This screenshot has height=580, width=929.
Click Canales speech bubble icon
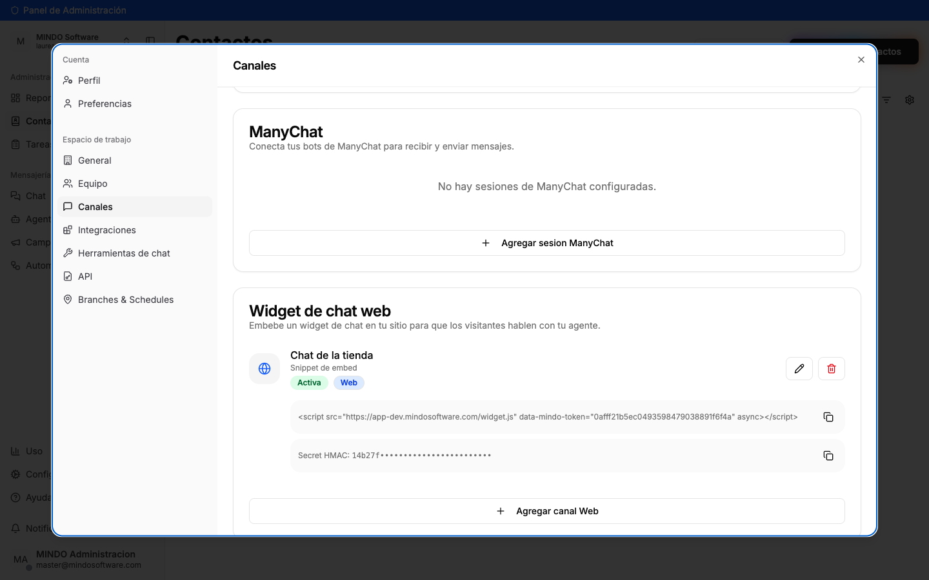(x=68, y=207)
